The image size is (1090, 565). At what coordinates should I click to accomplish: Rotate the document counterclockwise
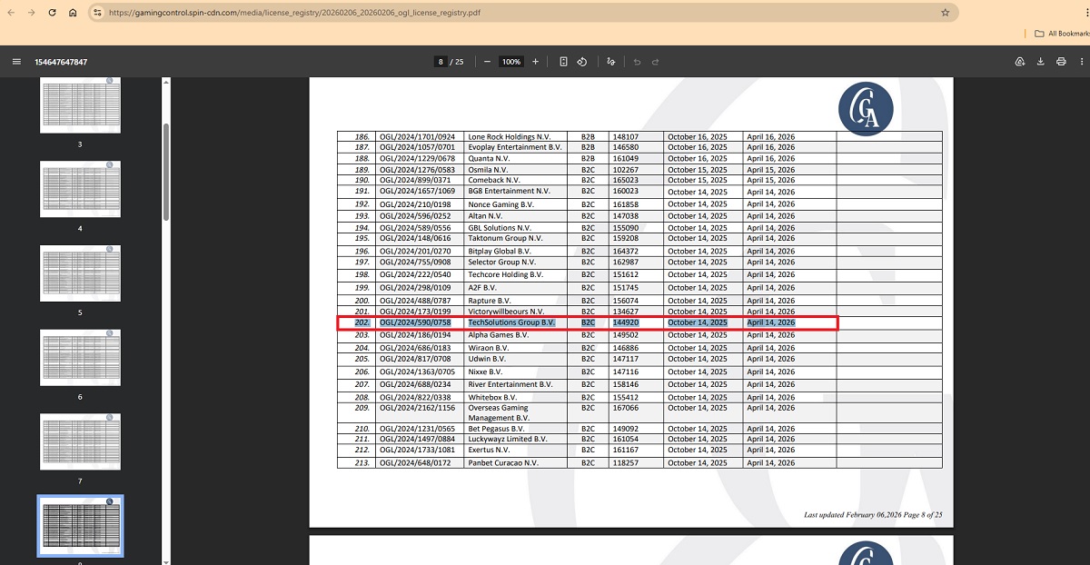point(582,62)
